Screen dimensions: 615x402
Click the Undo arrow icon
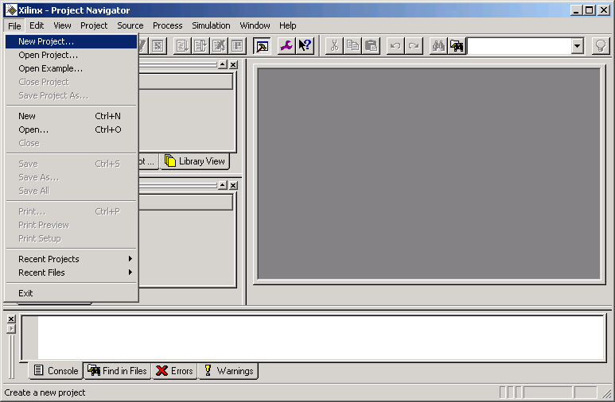point(395,46)
